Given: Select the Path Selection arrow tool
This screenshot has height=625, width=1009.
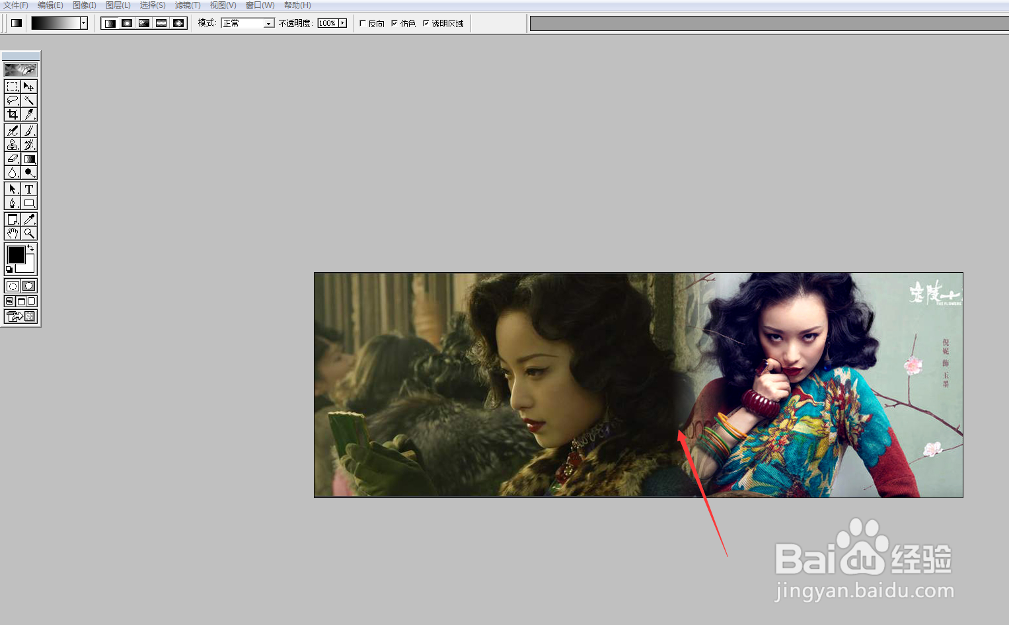Looking at the screenshot, I should tap(13, 189).
